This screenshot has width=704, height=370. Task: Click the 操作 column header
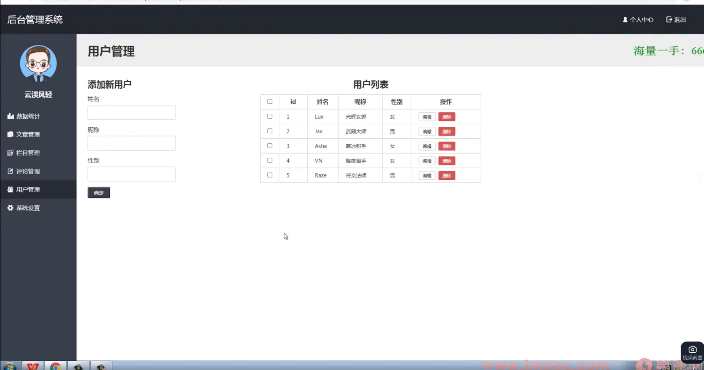(446, 102)
